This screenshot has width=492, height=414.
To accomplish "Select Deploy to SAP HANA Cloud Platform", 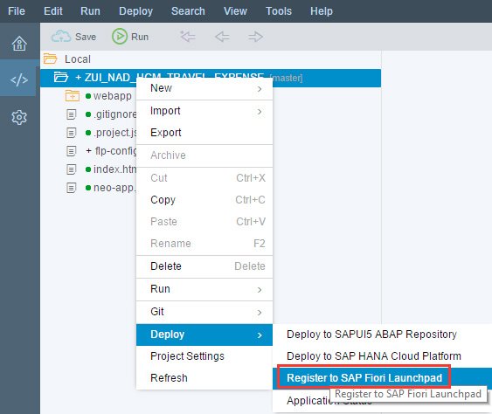I will (x=382, y=356).
